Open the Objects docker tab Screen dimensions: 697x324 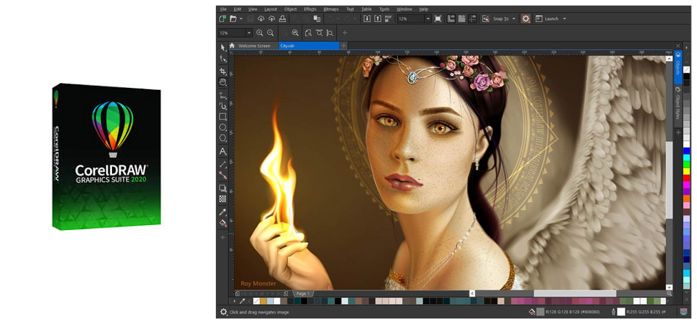click(678, 67)
